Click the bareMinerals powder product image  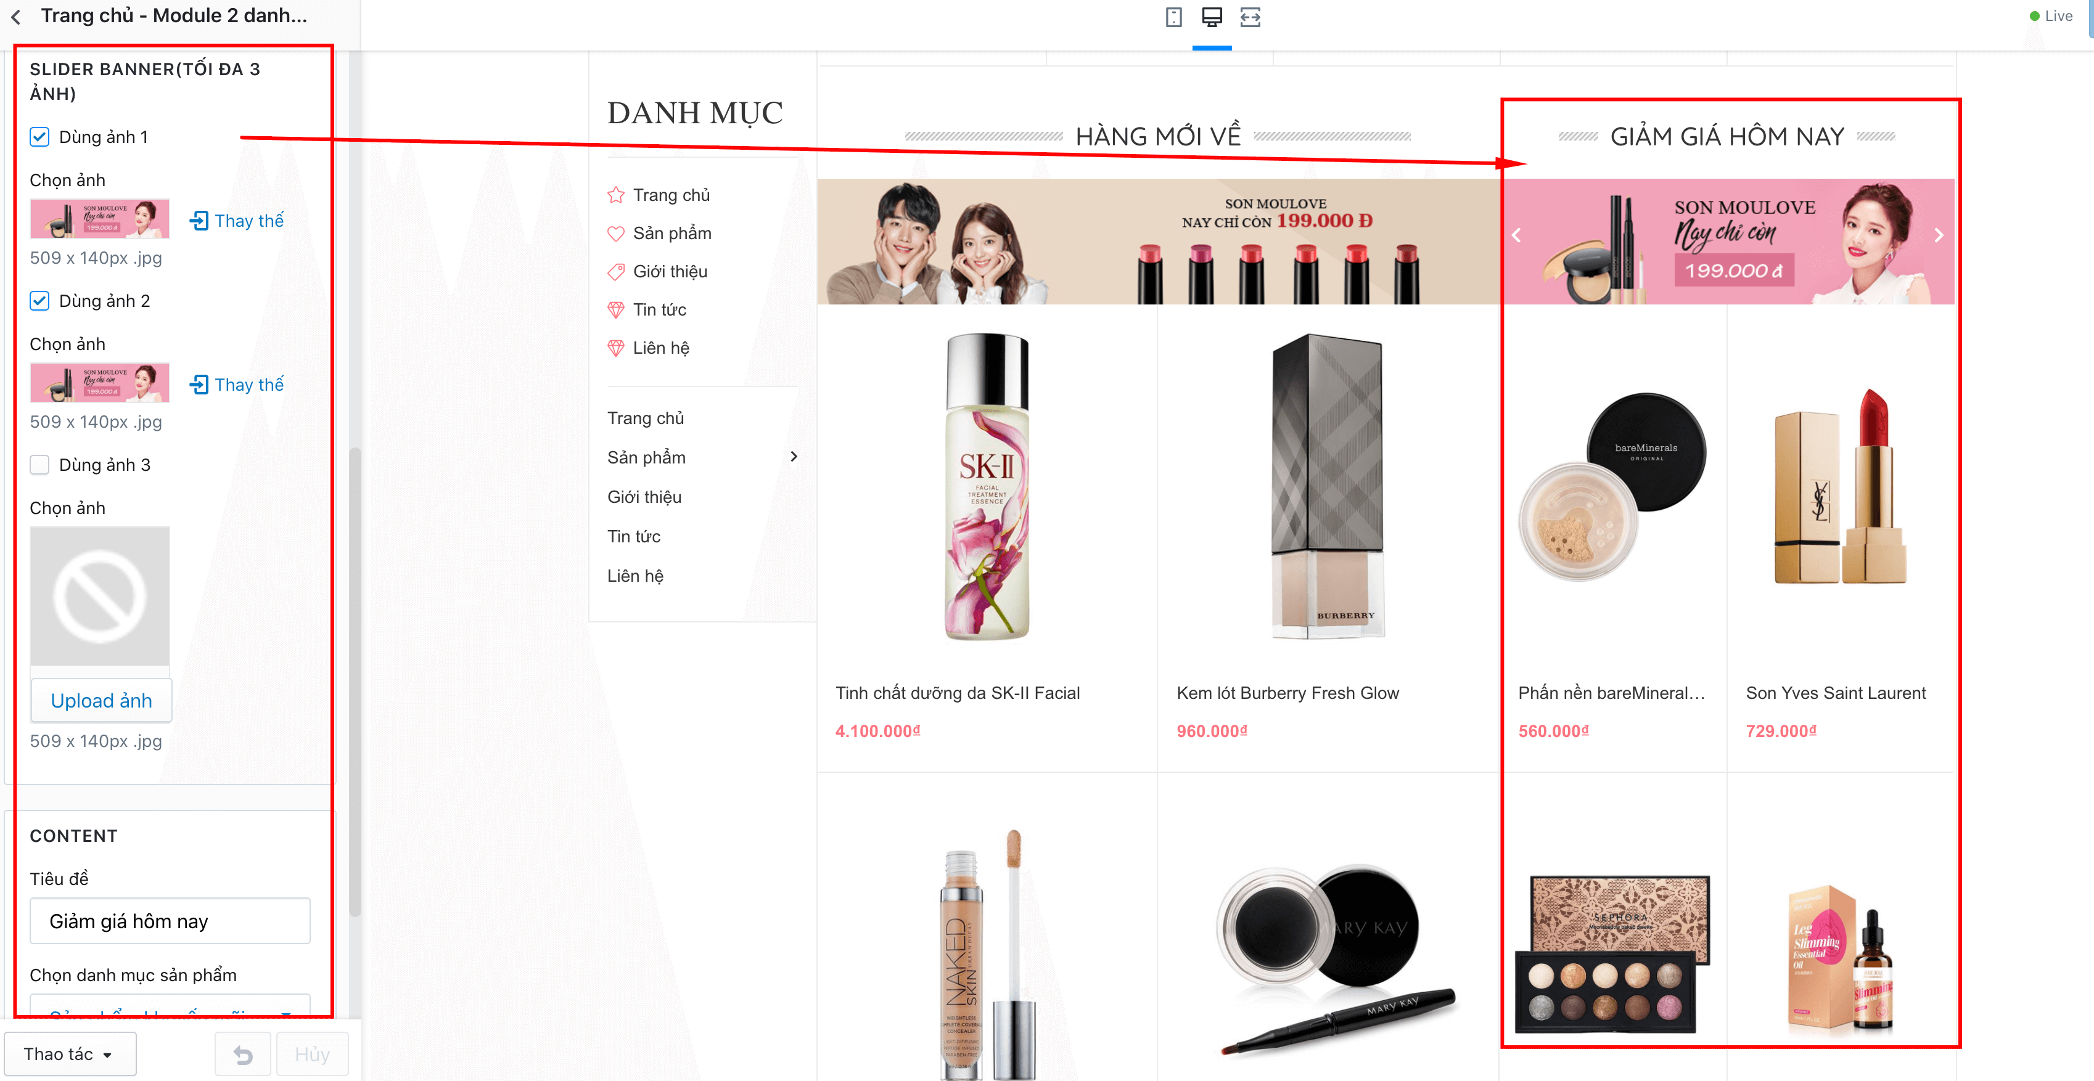(x=1613, y=487)
